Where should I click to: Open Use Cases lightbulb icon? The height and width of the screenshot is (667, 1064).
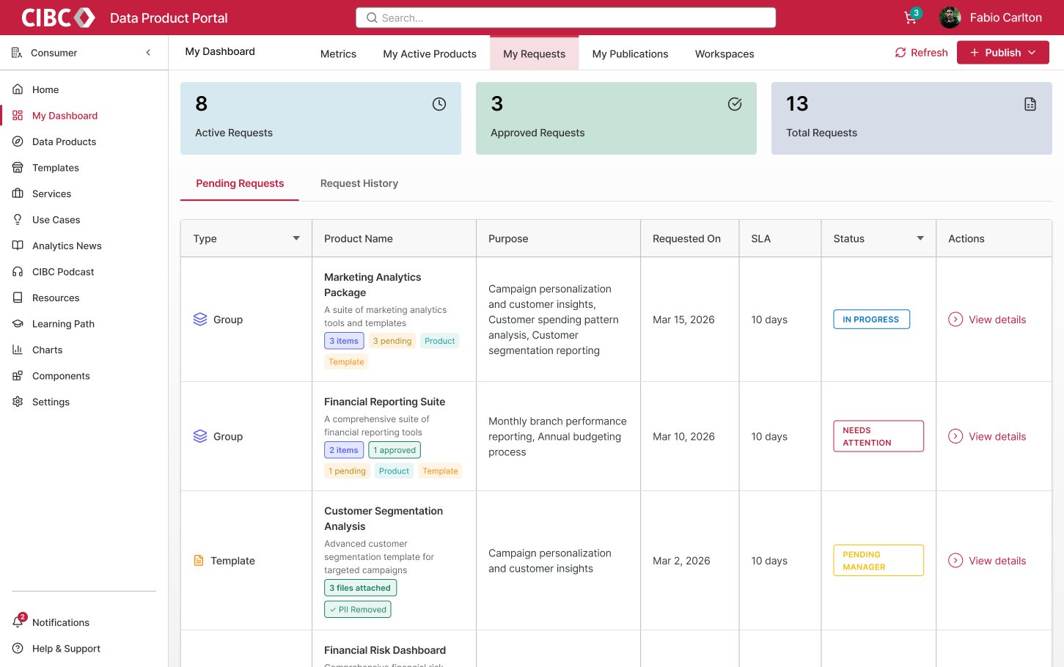[18, 220]
